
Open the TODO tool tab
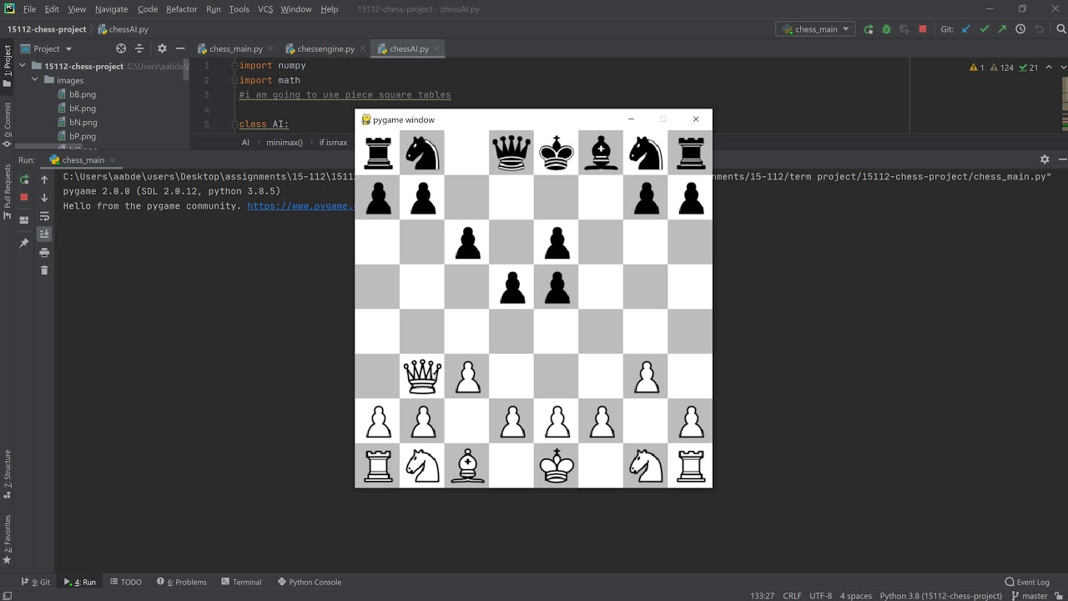click(125, 582)
